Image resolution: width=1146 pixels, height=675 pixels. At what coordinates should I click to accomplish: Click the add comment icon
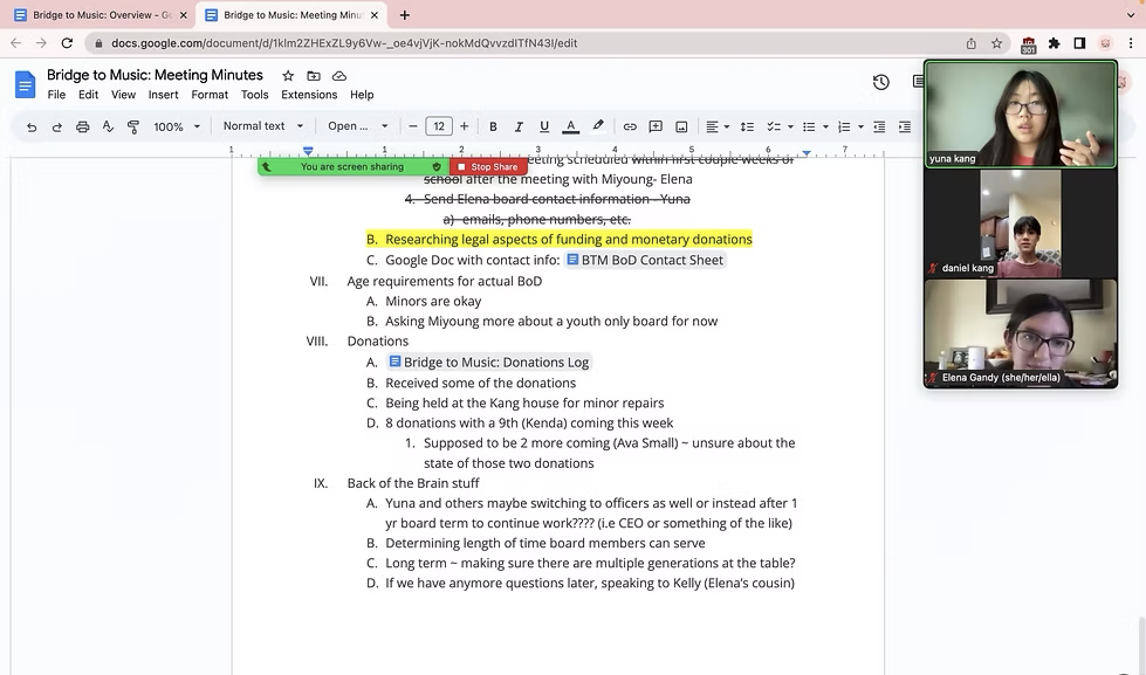pos(656,126)
